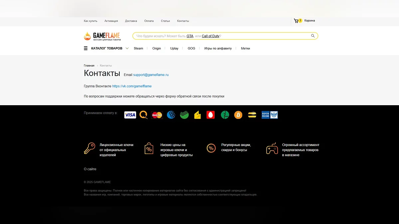Click the QIWI payment icon

(144, 115)
